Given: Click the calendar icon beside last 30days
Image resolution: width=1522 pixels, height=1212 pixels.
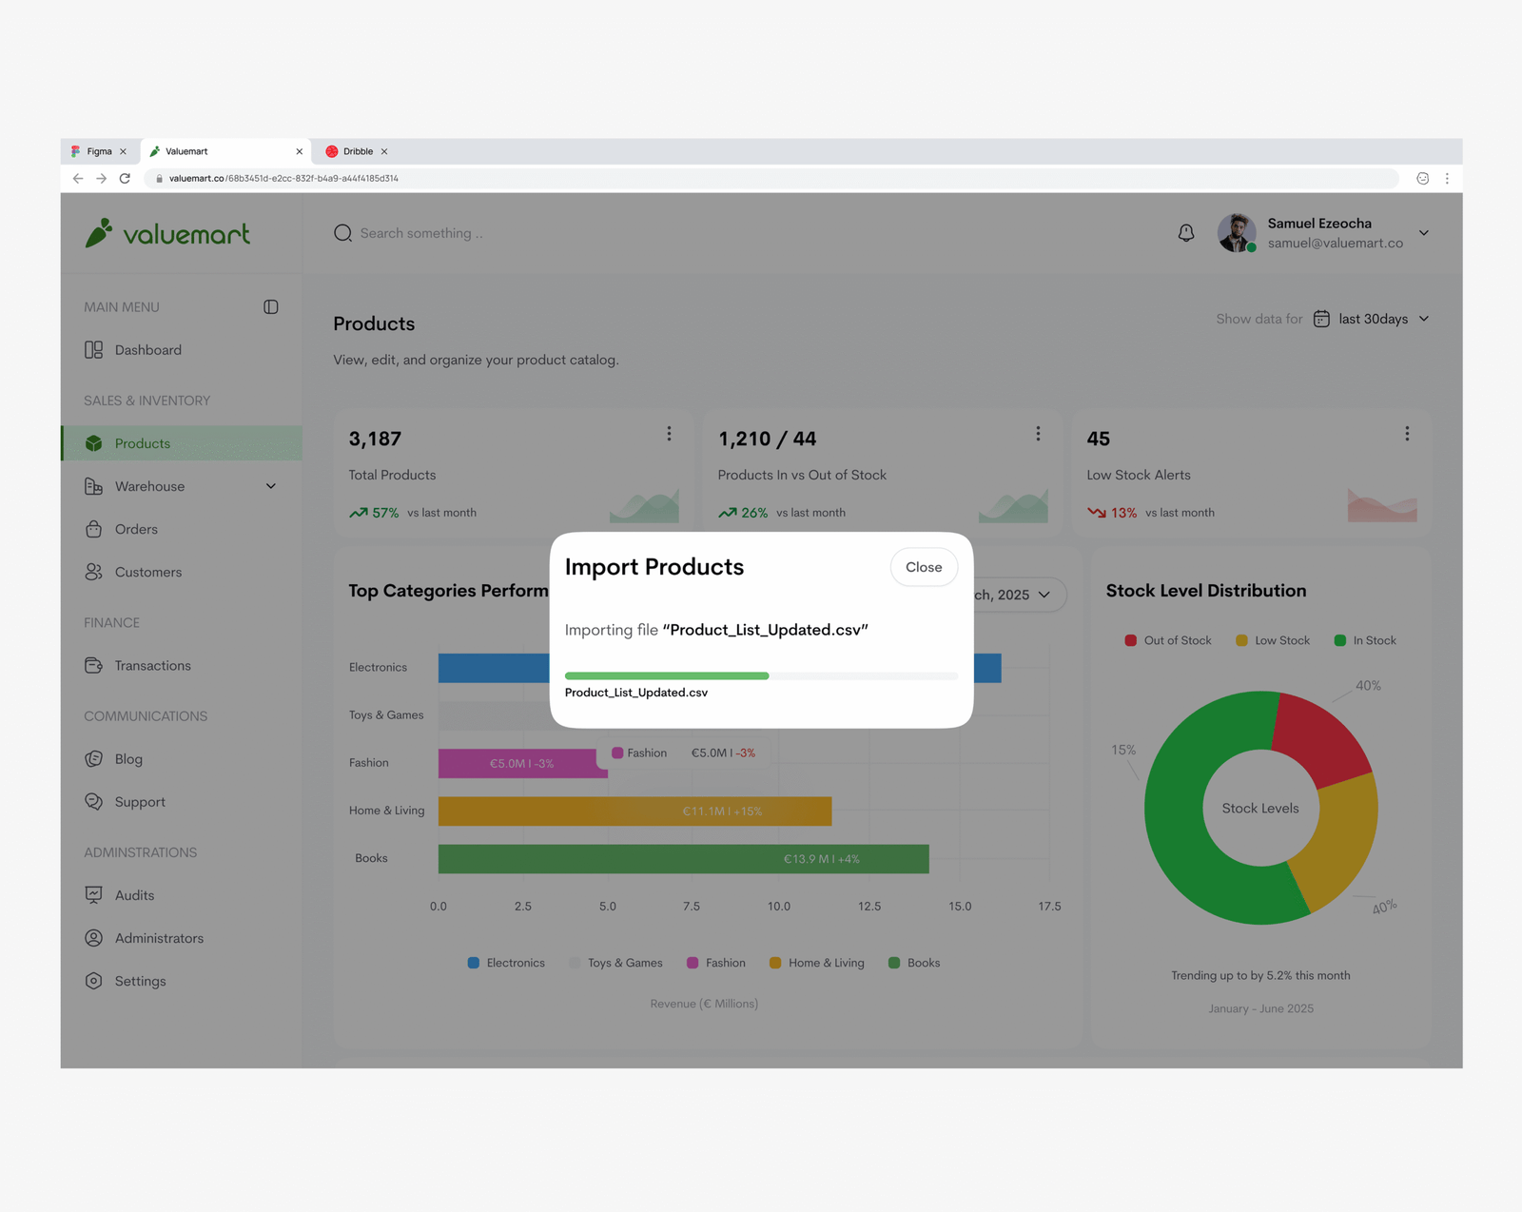Looking at the screenshot, I should 1321,319.
